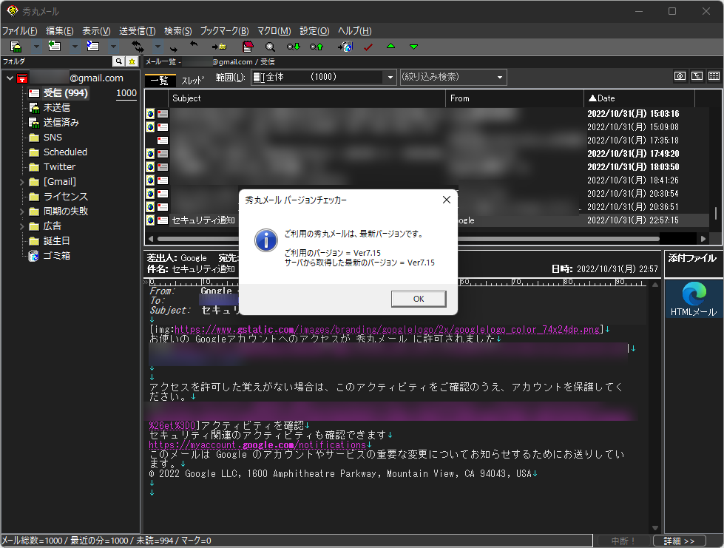Expand the [Gmail] folder in the tree

pos(22,181)
